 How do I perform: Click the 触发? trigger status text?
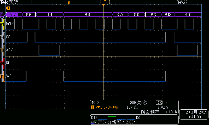pyautogui.click(x=182, y=2)
